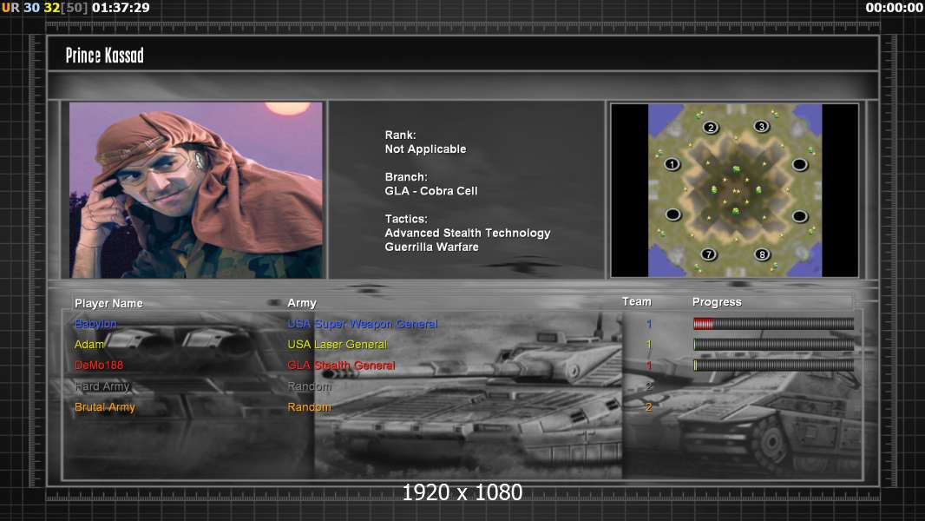Click the '00:00:00' timer at top right
The image size is (925, 521).
(895, 8)
